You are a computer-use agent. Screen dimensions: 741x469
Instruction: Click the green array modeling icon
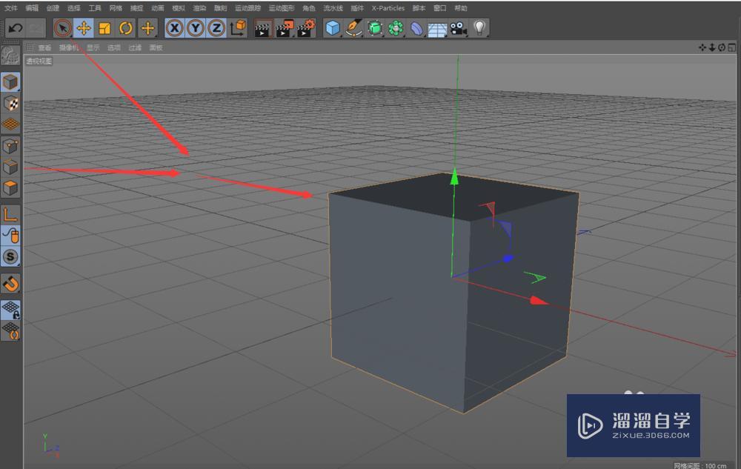tap(396, 28)
